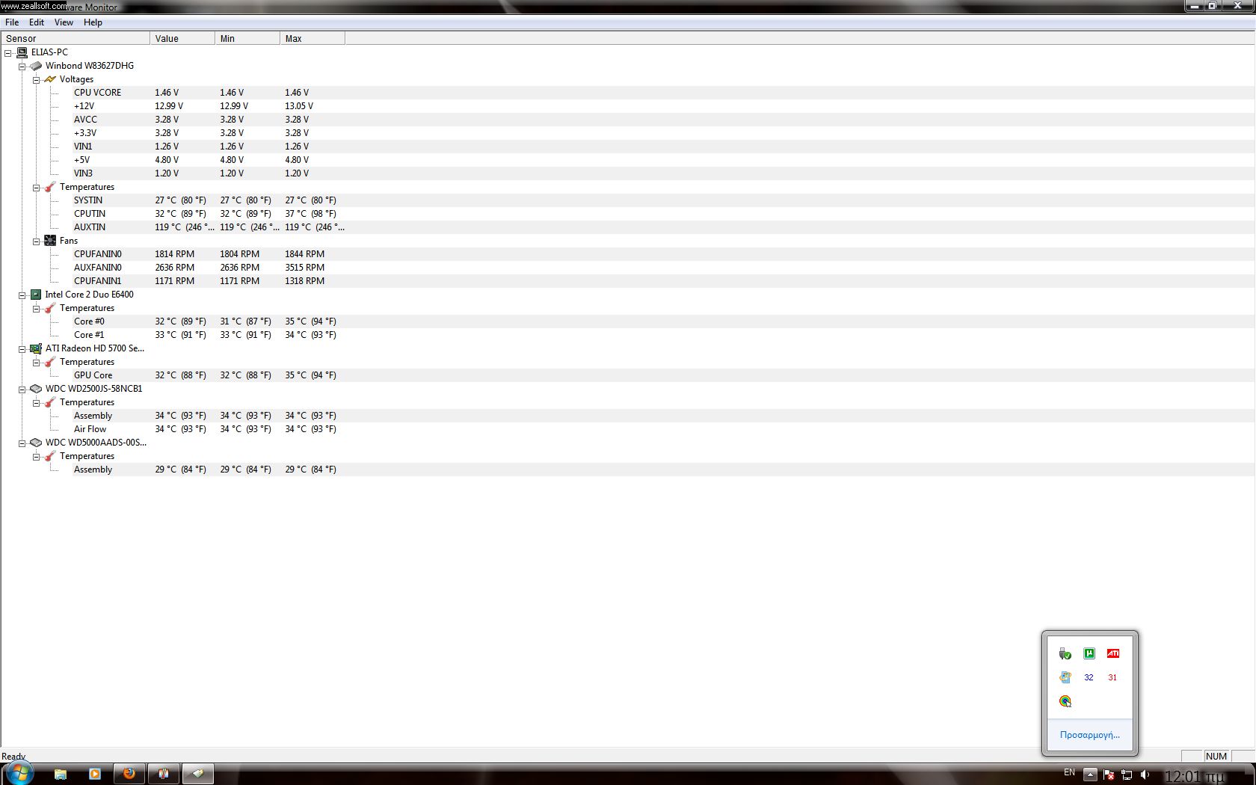Click the Intel Core 2 Duo processor icon
1256x785 pixels.
tap(36, 295)
